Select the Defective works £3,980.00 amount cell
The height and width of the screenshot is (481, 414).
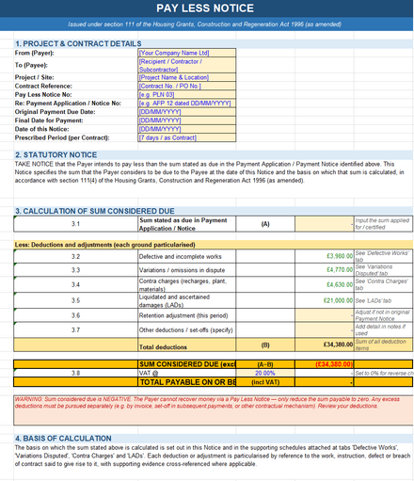coord(325,256)
